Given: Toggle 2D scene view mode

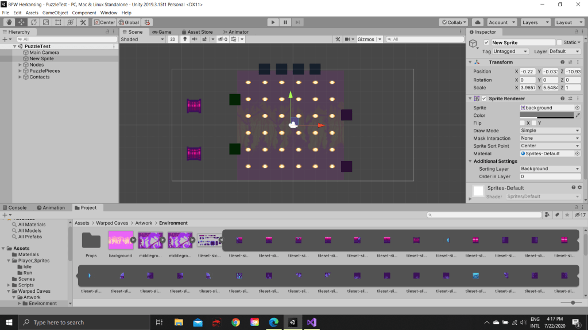Looking at the screenshot, I should pos(173,40).
